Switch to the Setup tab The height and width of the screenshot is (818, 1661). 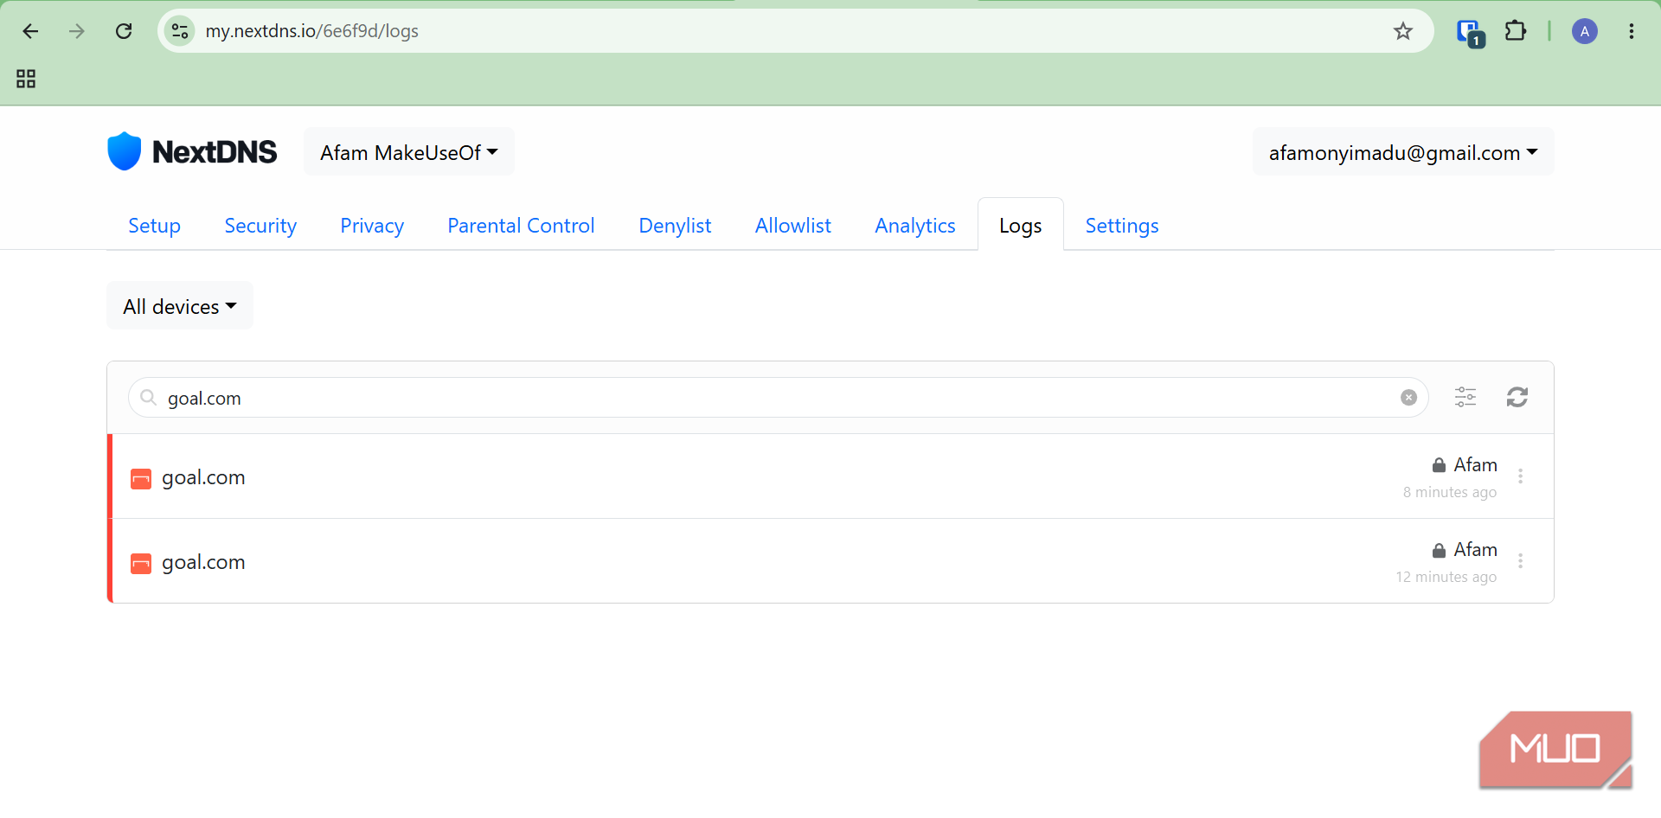[154, 226]
